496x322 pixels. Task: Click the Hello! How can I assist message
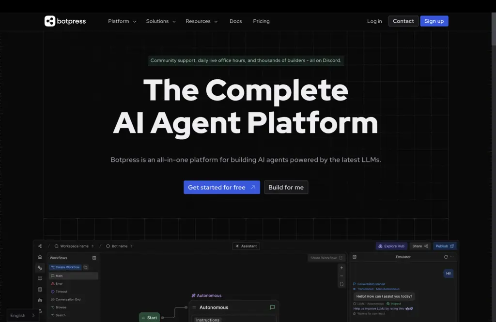coord(384,296)
